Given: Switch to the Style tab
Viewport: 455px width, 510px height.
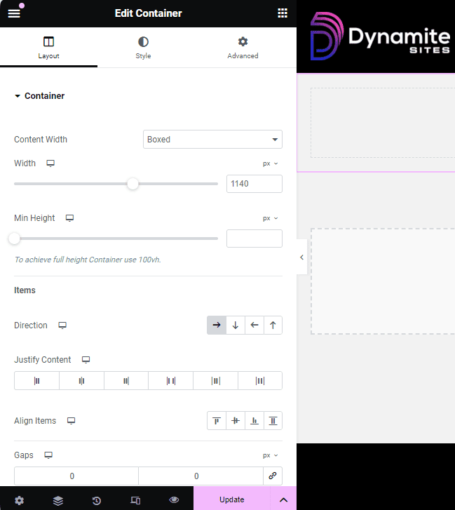Looking at the screenshot, I should (x=143, y=48).
